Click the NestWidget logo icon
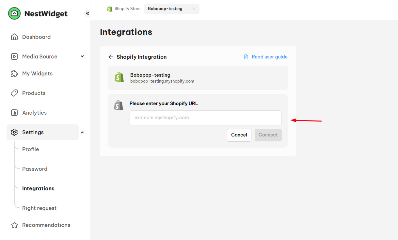The height and width of the screenshot is (240, 398). [x=14, y=13]
